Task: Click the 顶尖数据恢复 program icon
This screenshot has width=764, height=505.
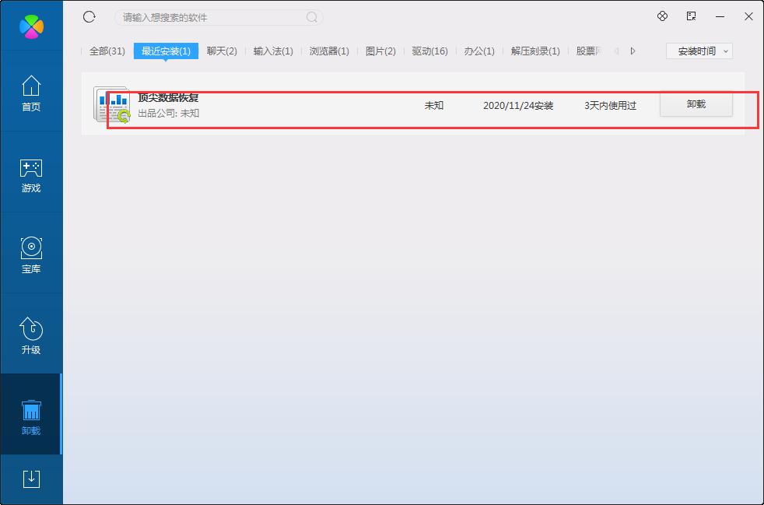Action: 113,105
